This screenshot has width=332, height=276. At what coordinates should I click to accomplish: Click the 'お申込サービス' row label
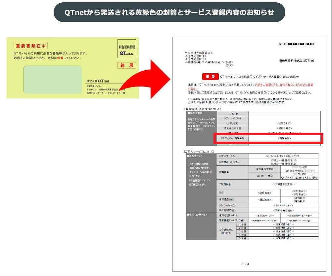[x=232, y=156]
